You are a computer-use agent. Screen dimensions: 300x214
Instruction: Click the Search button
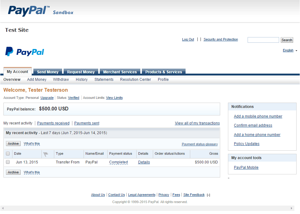click(287, 40)
